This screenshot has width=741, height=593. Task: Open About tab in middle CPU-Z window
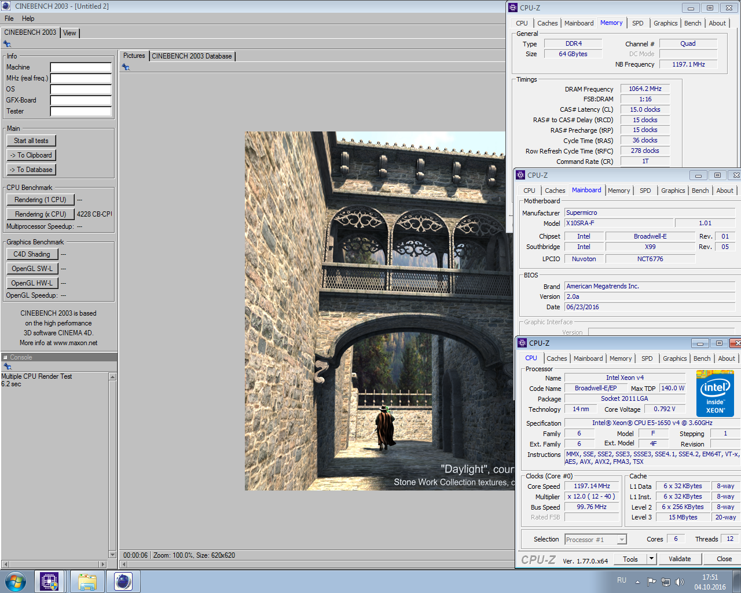pos(725,191)
